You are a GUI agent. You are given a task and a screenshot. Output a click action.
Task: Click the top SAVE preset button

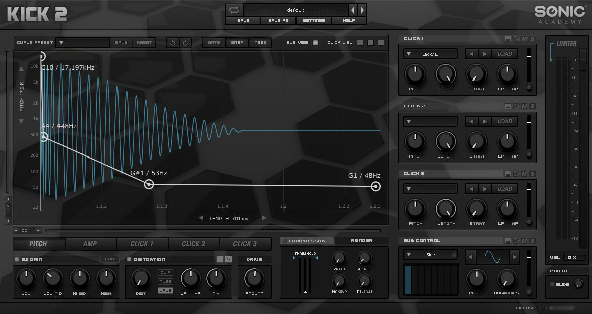(243, 20)
